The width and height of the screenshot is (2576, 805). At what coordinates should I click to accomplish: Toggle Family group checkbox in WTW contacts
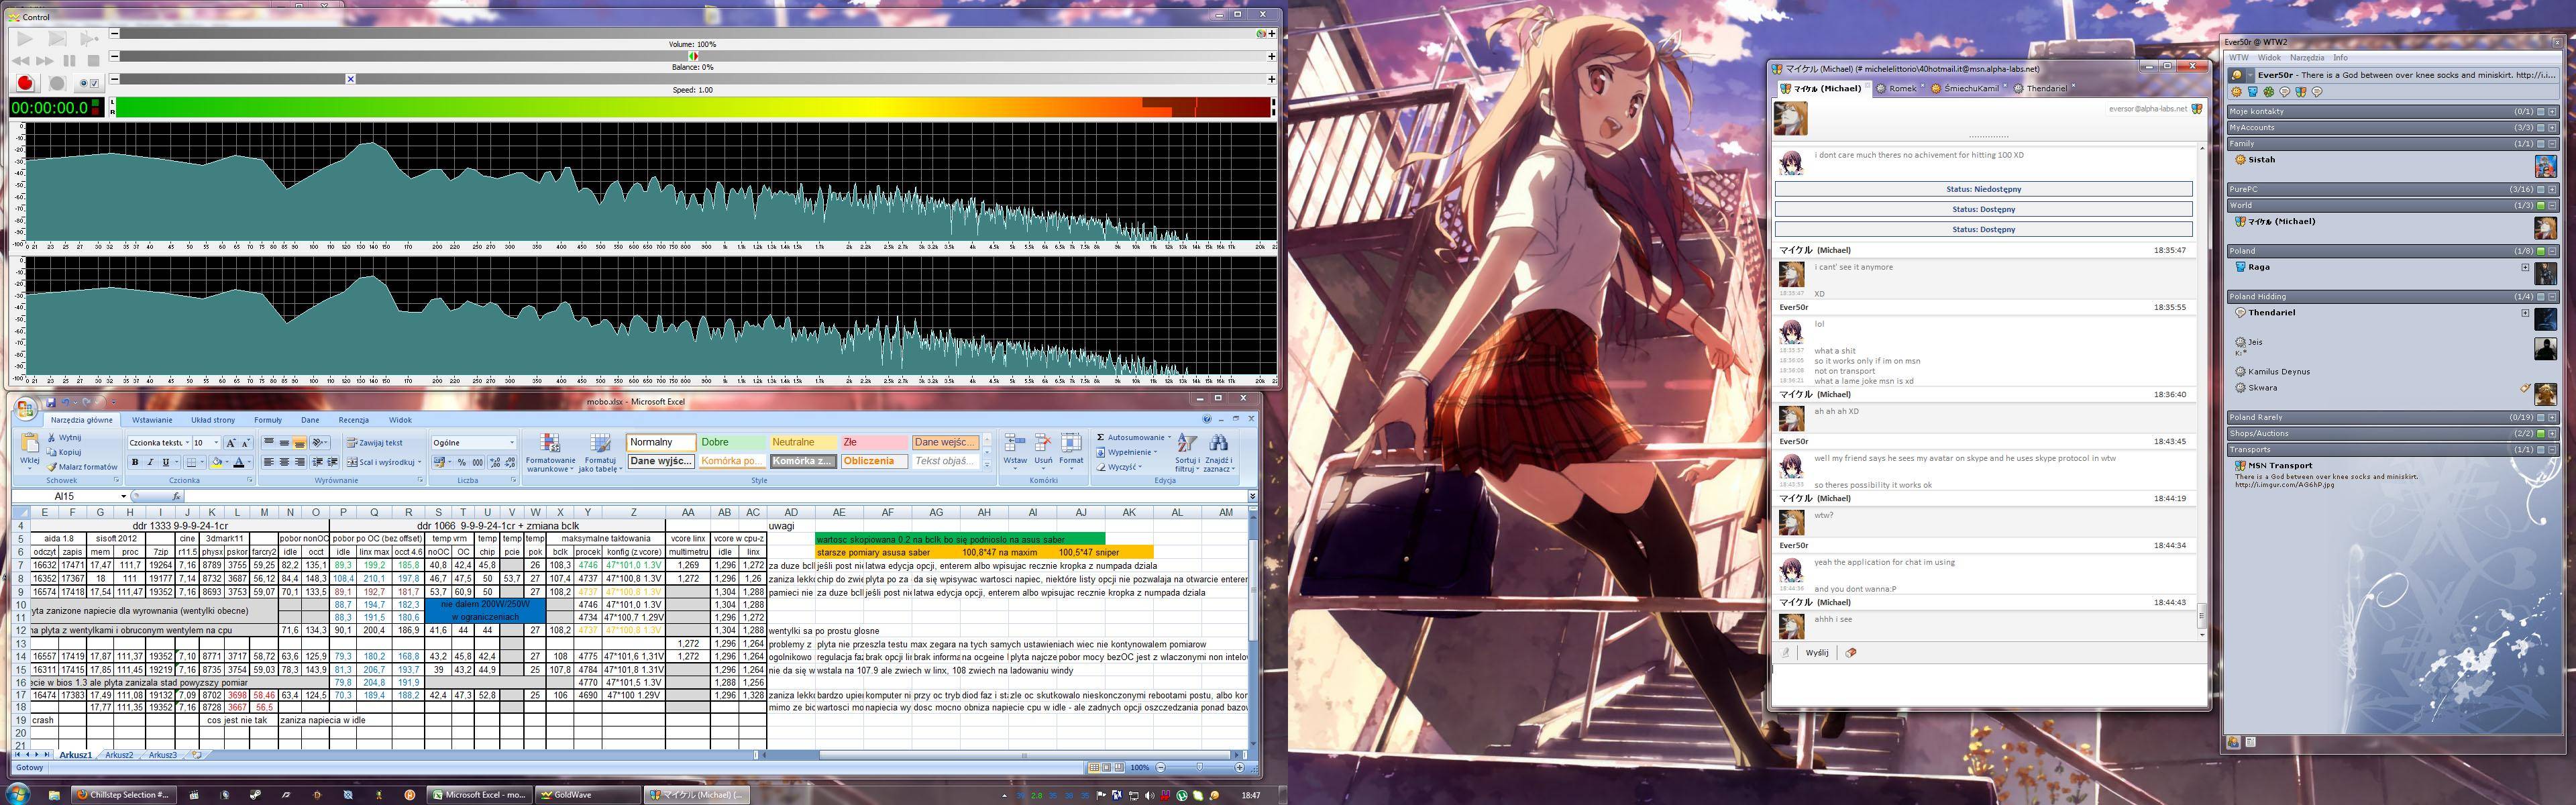(x=2540, y=144)
